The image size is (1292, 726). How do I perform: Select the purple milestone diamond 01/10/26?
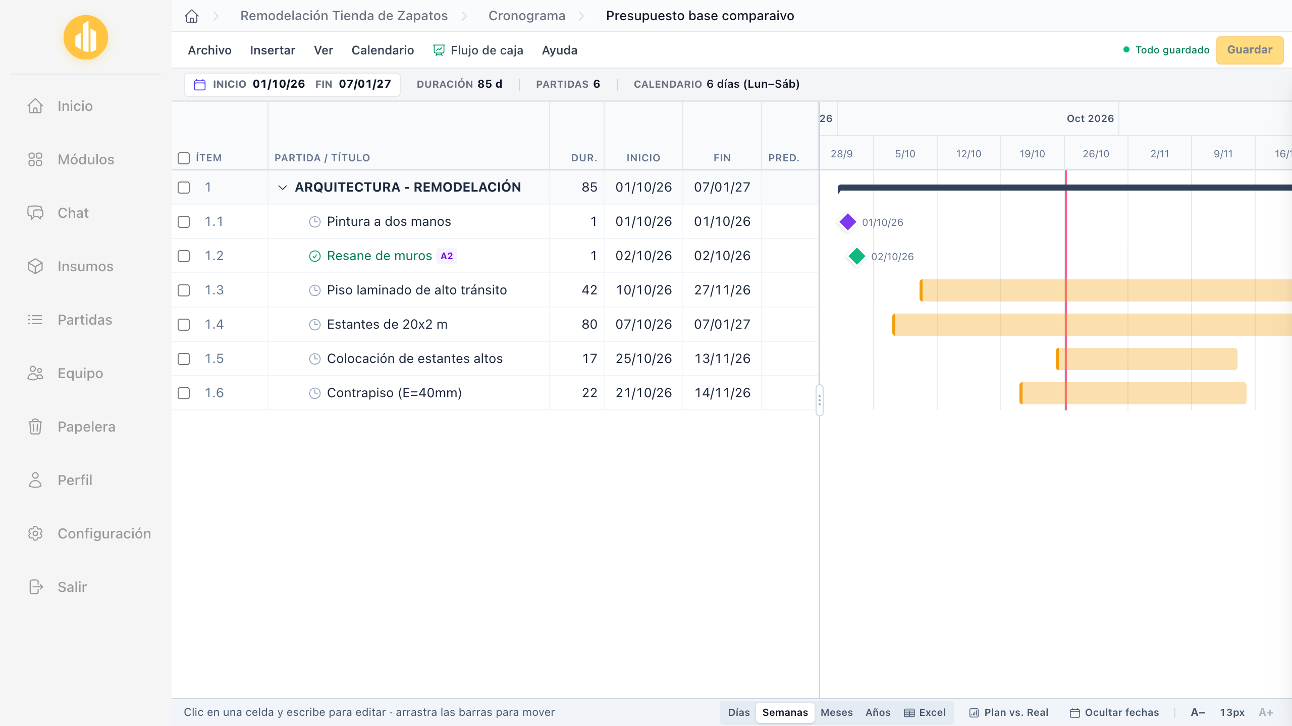tap(848, 222)
